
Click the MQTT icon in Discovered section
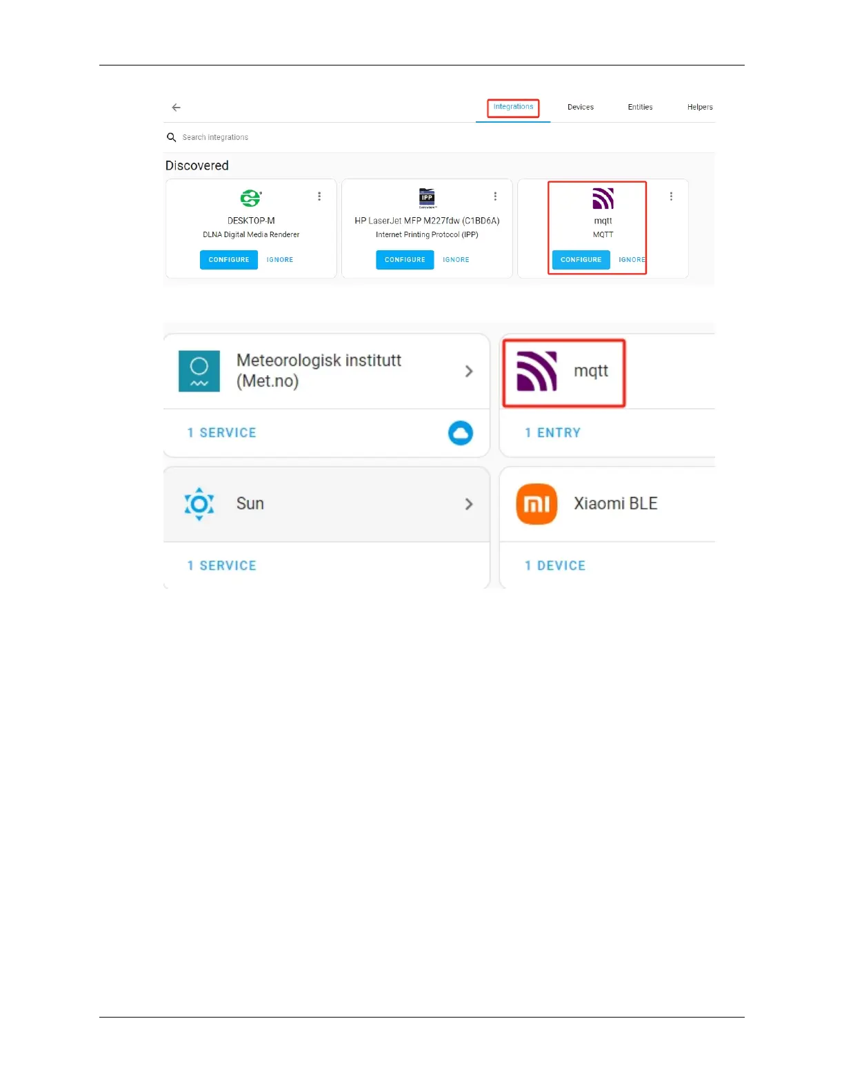click(x=603, y=199)
